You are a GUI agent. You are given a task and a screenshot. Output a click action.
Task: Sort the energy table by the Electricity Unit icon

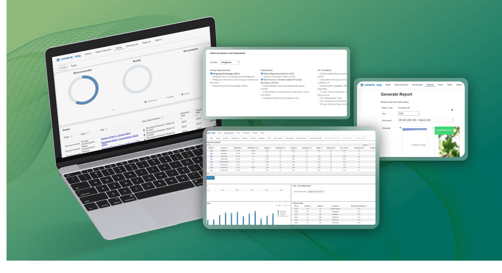258,148
